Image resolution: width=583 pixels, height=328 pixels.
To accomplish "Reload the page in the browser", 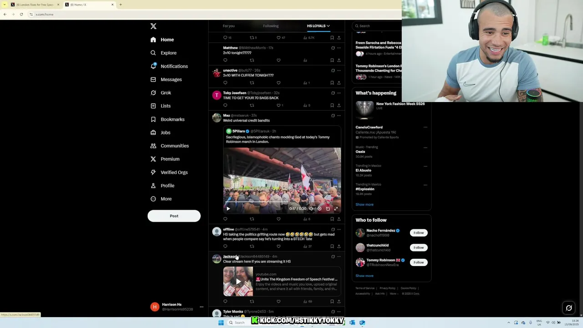I will pyautogui.click(x=21, y=14).
